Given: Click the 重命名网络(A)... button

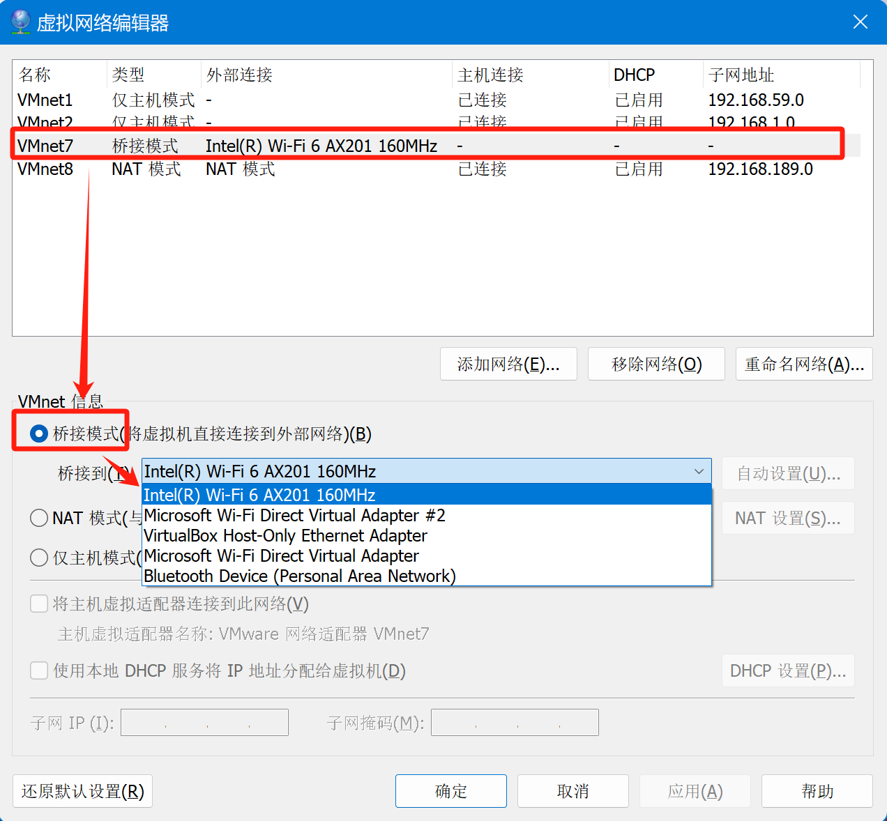Looking at the screenshot, I should pyautogui.click(x=804, y=364).
